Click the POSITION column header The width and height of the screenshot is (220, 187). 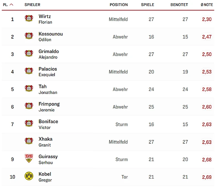[118, 5]
